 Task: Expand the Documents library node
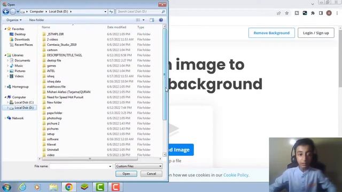click(x=8, y=60)
